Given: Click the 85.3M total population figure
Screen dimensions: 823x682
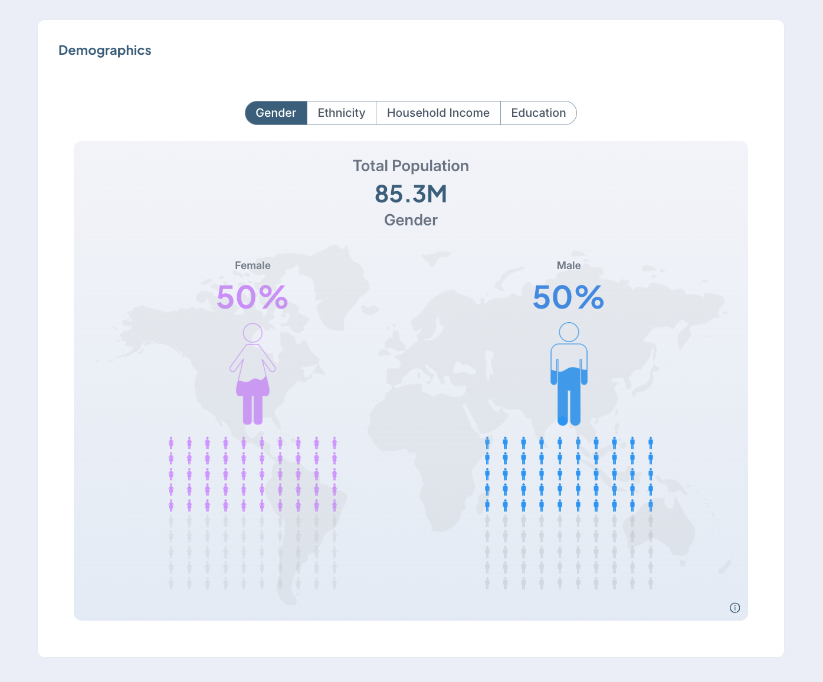Looking at the screenshot, I should point(411,194).
